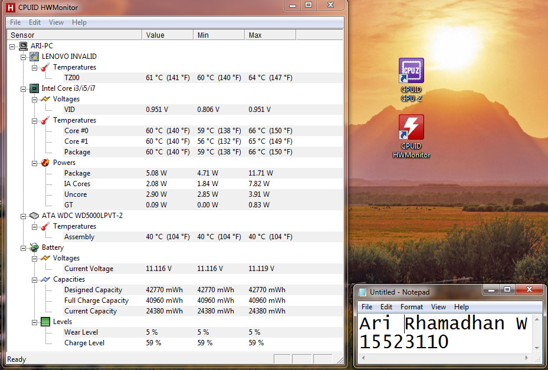Click the ATA WDC hard drive icon

point(34,216)
